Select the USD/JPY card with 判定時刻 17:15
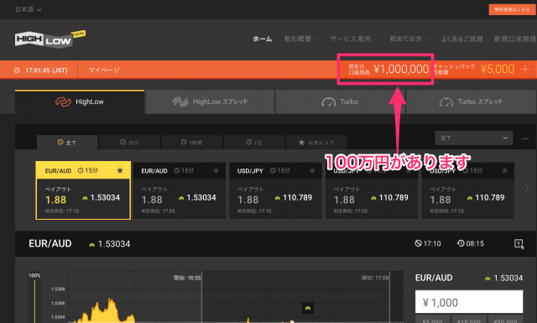The height and width of the screenshot is (323, 537). 468,190
